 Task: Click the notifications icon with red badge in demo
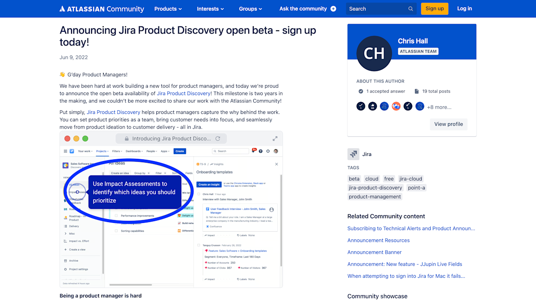tap(253, 151)
